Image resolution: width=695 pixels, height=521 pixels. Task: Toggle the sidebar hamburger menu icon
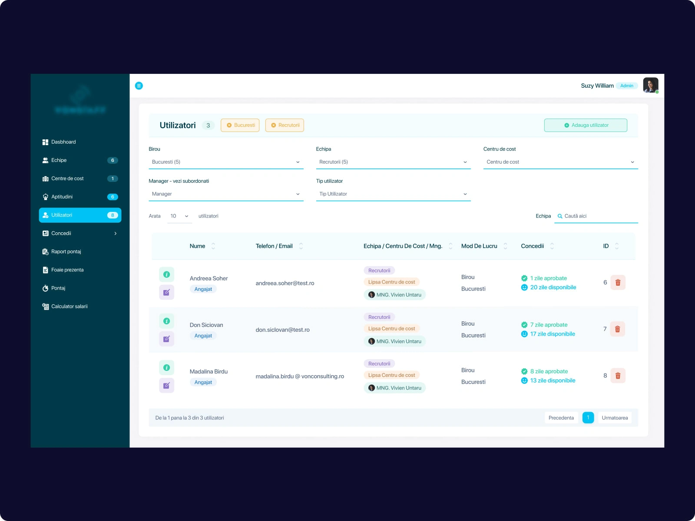(x=139, y=86)
